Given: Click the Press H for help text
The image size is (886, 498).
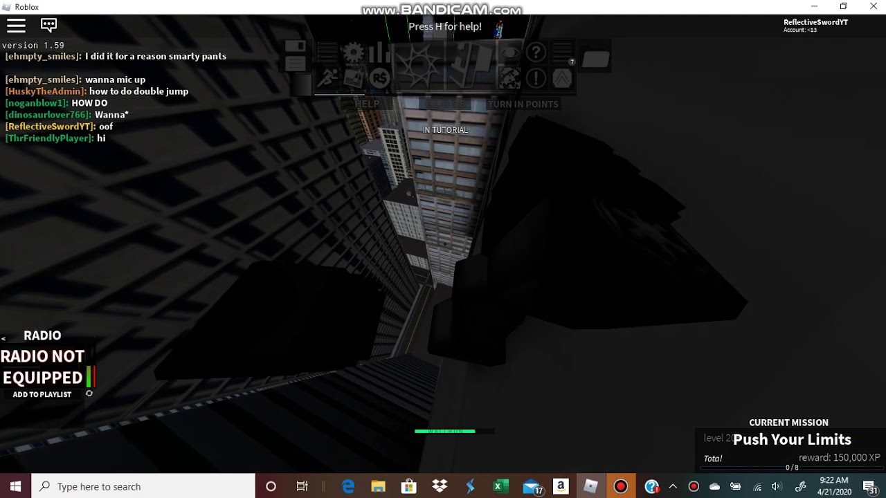Looking at the screenshot, I should pos(445,27).
